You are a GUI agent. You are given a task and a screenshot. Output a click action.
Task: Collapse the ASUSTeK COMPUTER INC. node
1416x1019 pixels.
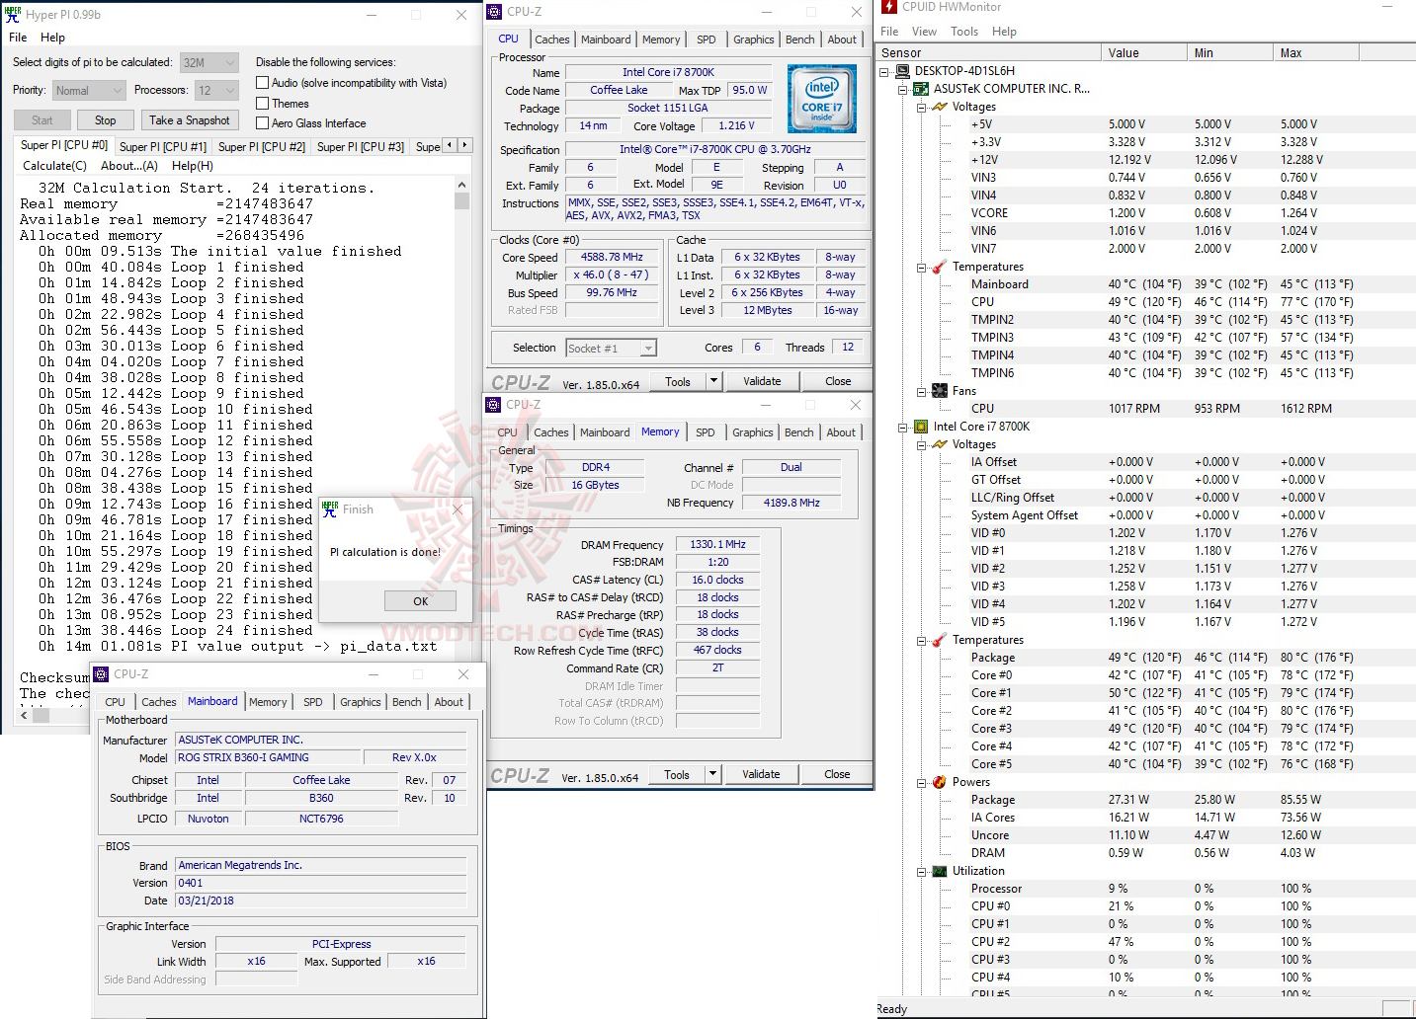(903, 89)
